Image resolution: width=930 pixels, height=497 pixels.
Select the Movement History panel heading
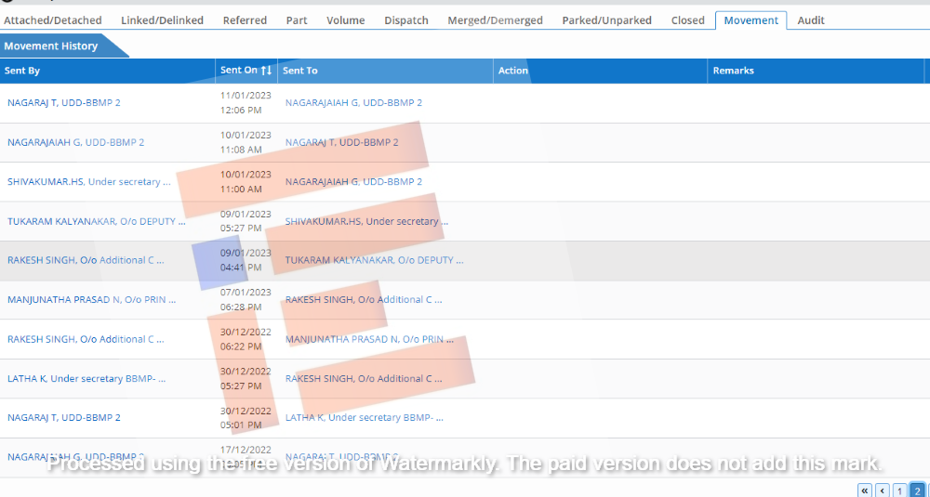coord(51,46)
